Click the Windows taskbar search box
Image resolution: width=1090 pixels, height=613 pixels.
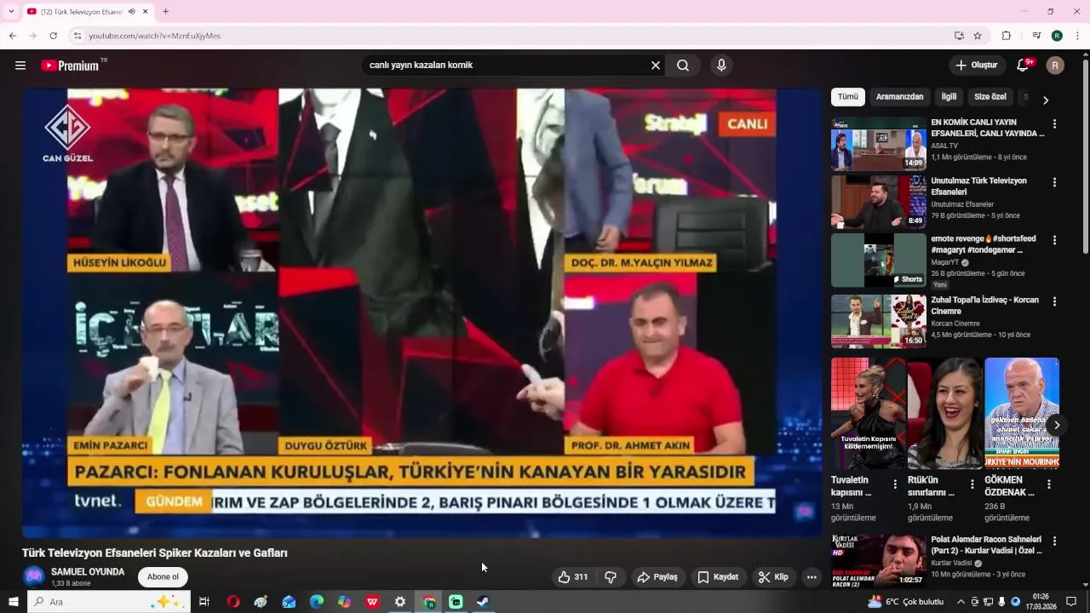coord(109,602)
